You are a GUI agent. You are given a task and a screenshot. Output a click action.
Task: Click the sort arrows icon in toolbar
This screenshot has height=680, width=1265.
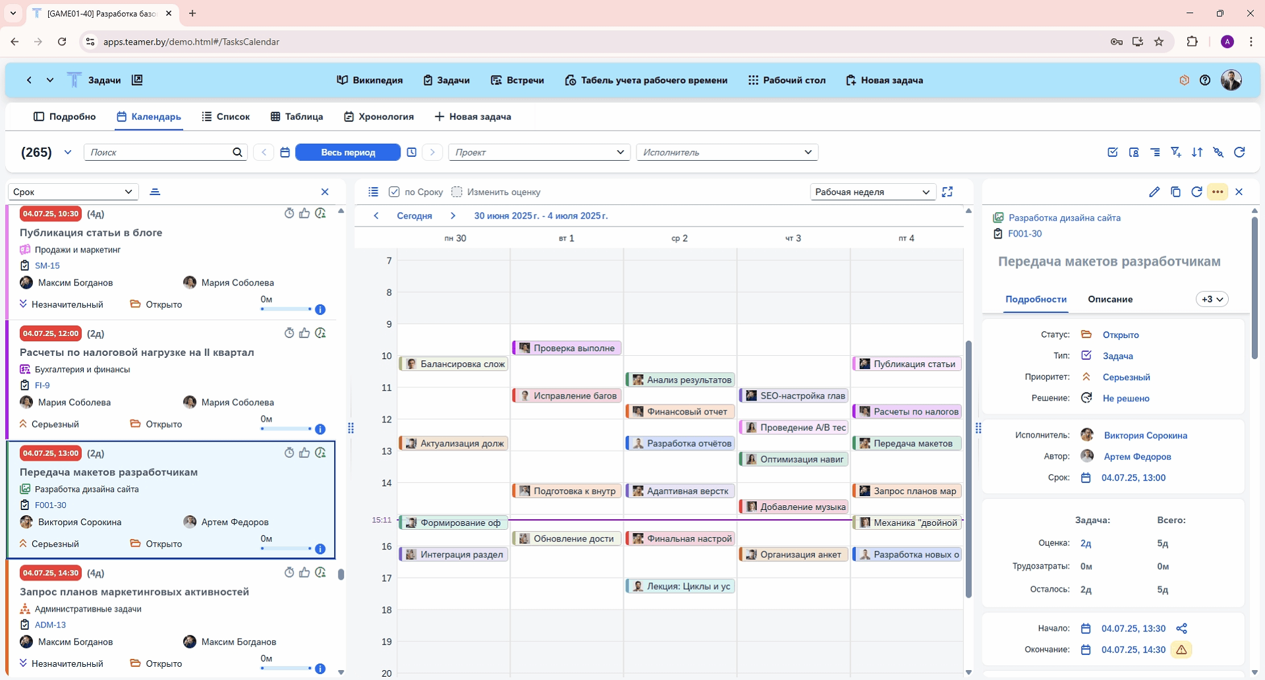point(1197,152)
